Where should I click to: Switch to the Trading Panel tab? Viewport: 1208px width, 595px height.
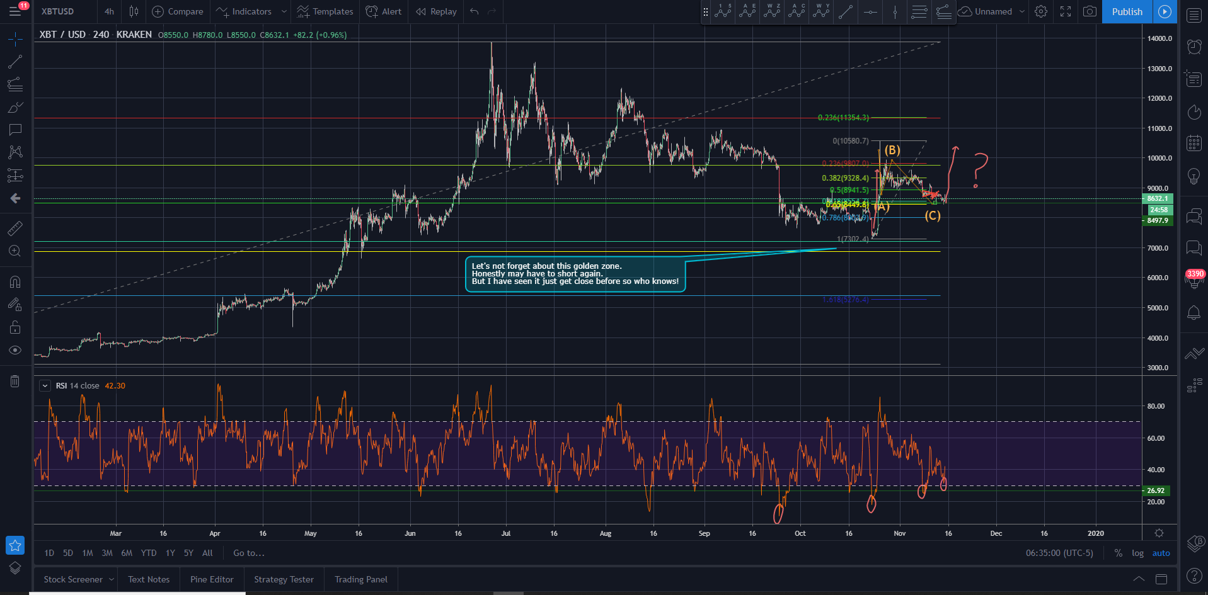pos(361,579)
